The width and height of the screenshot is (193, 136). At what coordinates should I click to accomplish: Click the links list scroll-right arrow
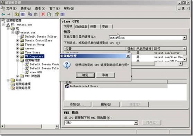click(181, 64)
